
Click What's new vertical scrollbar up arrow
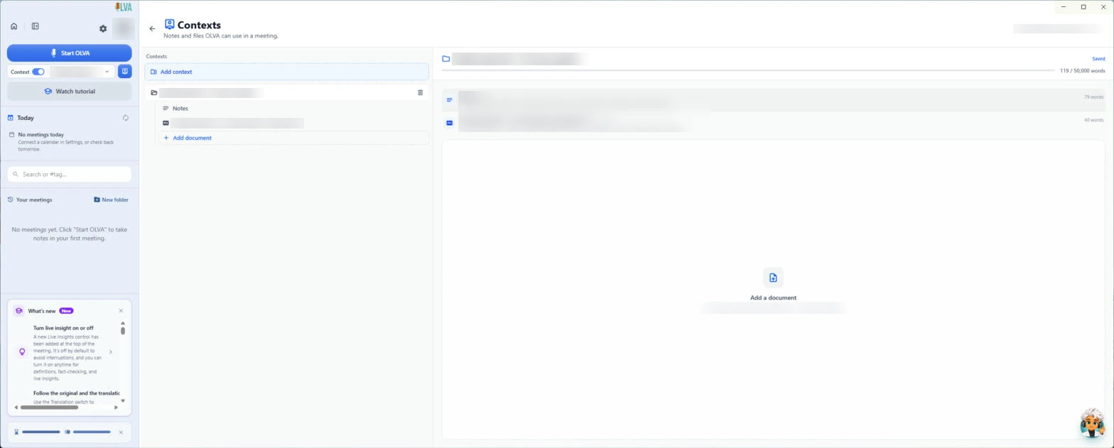pos(123,323)
